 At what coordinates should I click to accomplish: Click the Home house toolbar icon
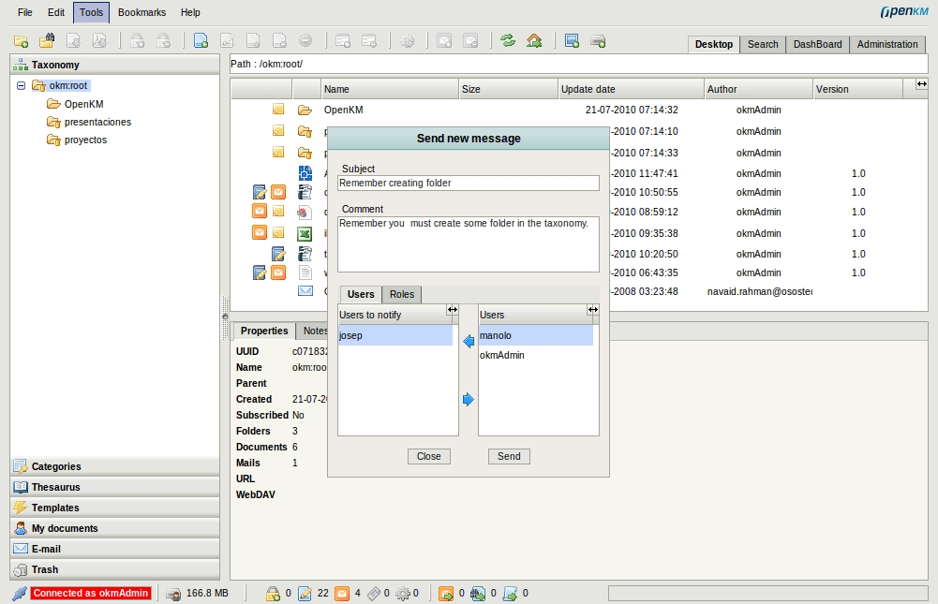pos(534,40)
